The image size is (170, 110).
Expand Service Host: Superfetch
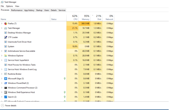click(2, 60)
